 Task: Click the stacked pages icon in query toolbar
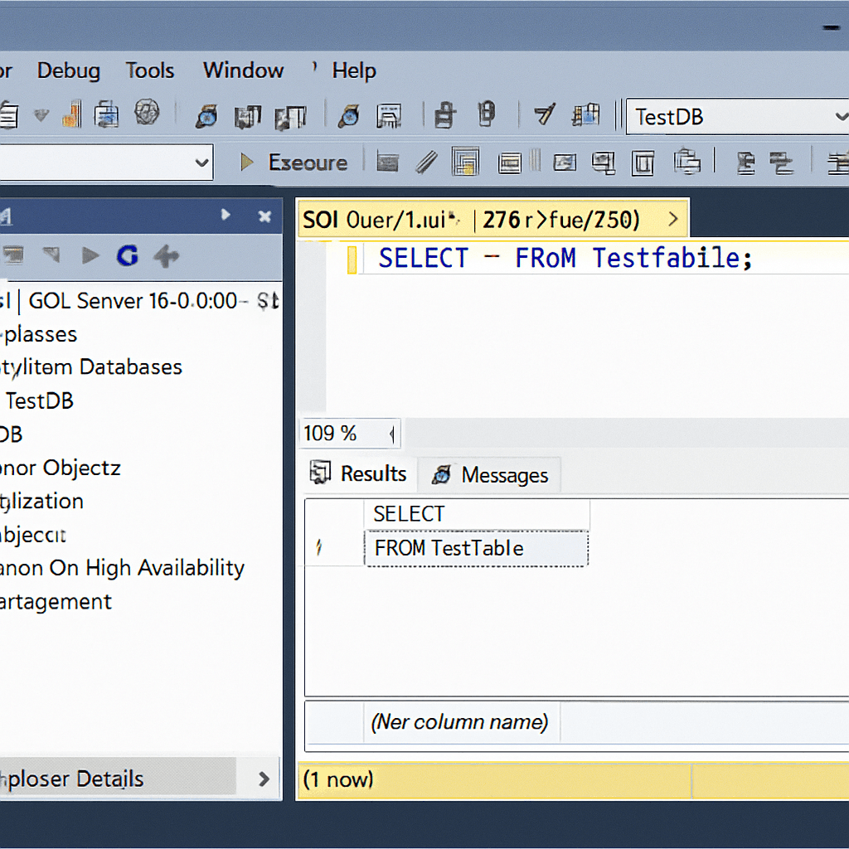click(x=686, y=162)
